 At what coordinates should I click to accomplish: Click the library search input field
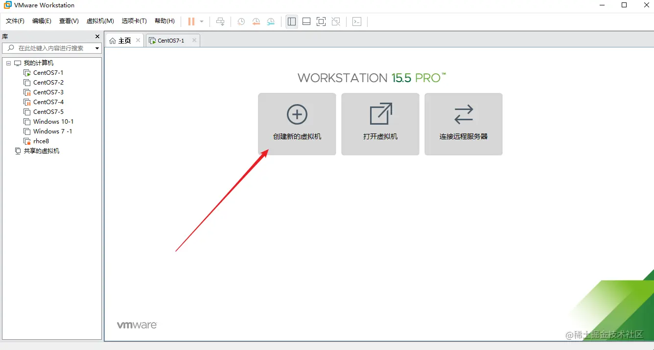(x=51, y=48)
